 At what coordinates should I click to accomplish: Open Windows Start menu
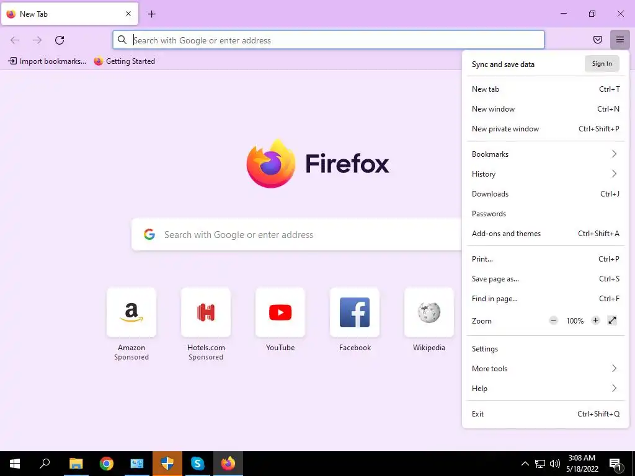(15, 464)
